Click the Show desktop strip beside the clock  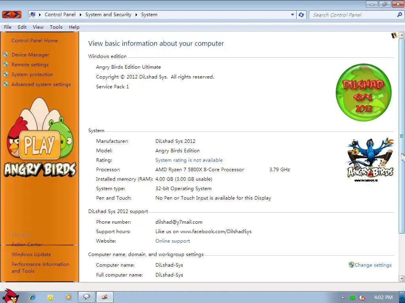pos(402,297)
